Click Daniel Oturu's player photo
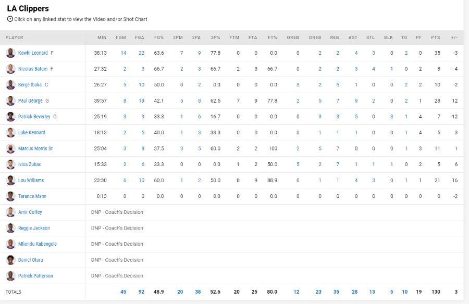The width and height of the screenshot is (469, 304). [x=10, y=260]
